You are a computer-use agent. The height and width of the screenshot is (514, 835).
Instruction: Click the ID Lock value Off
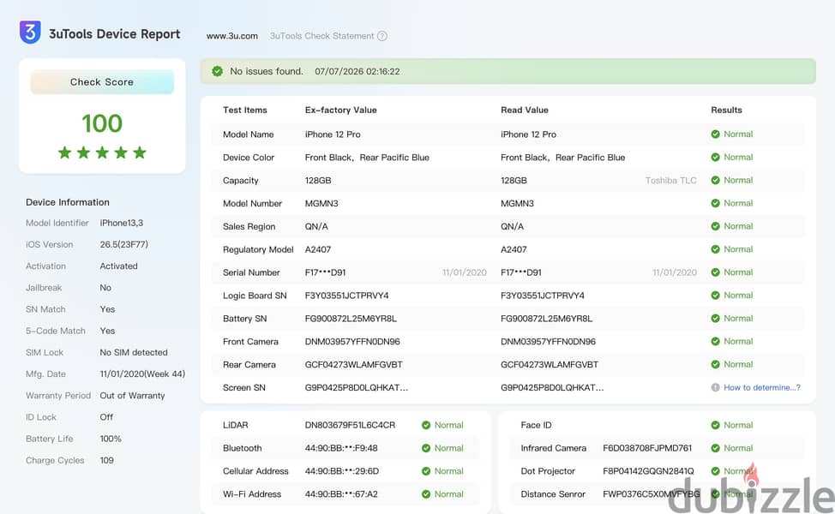(106, 417)
